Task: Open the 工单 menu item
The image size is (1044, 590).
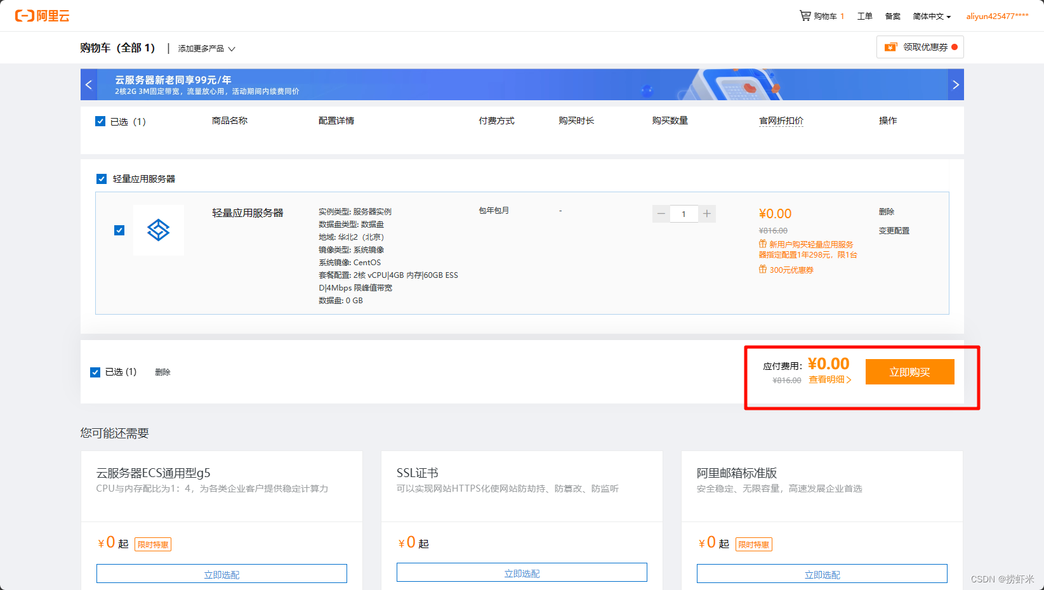Action: pyautogui.click(x=865, y=16)
